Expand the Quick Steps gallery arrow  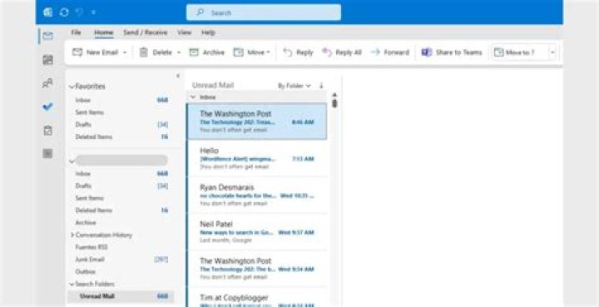coord(552,52)
